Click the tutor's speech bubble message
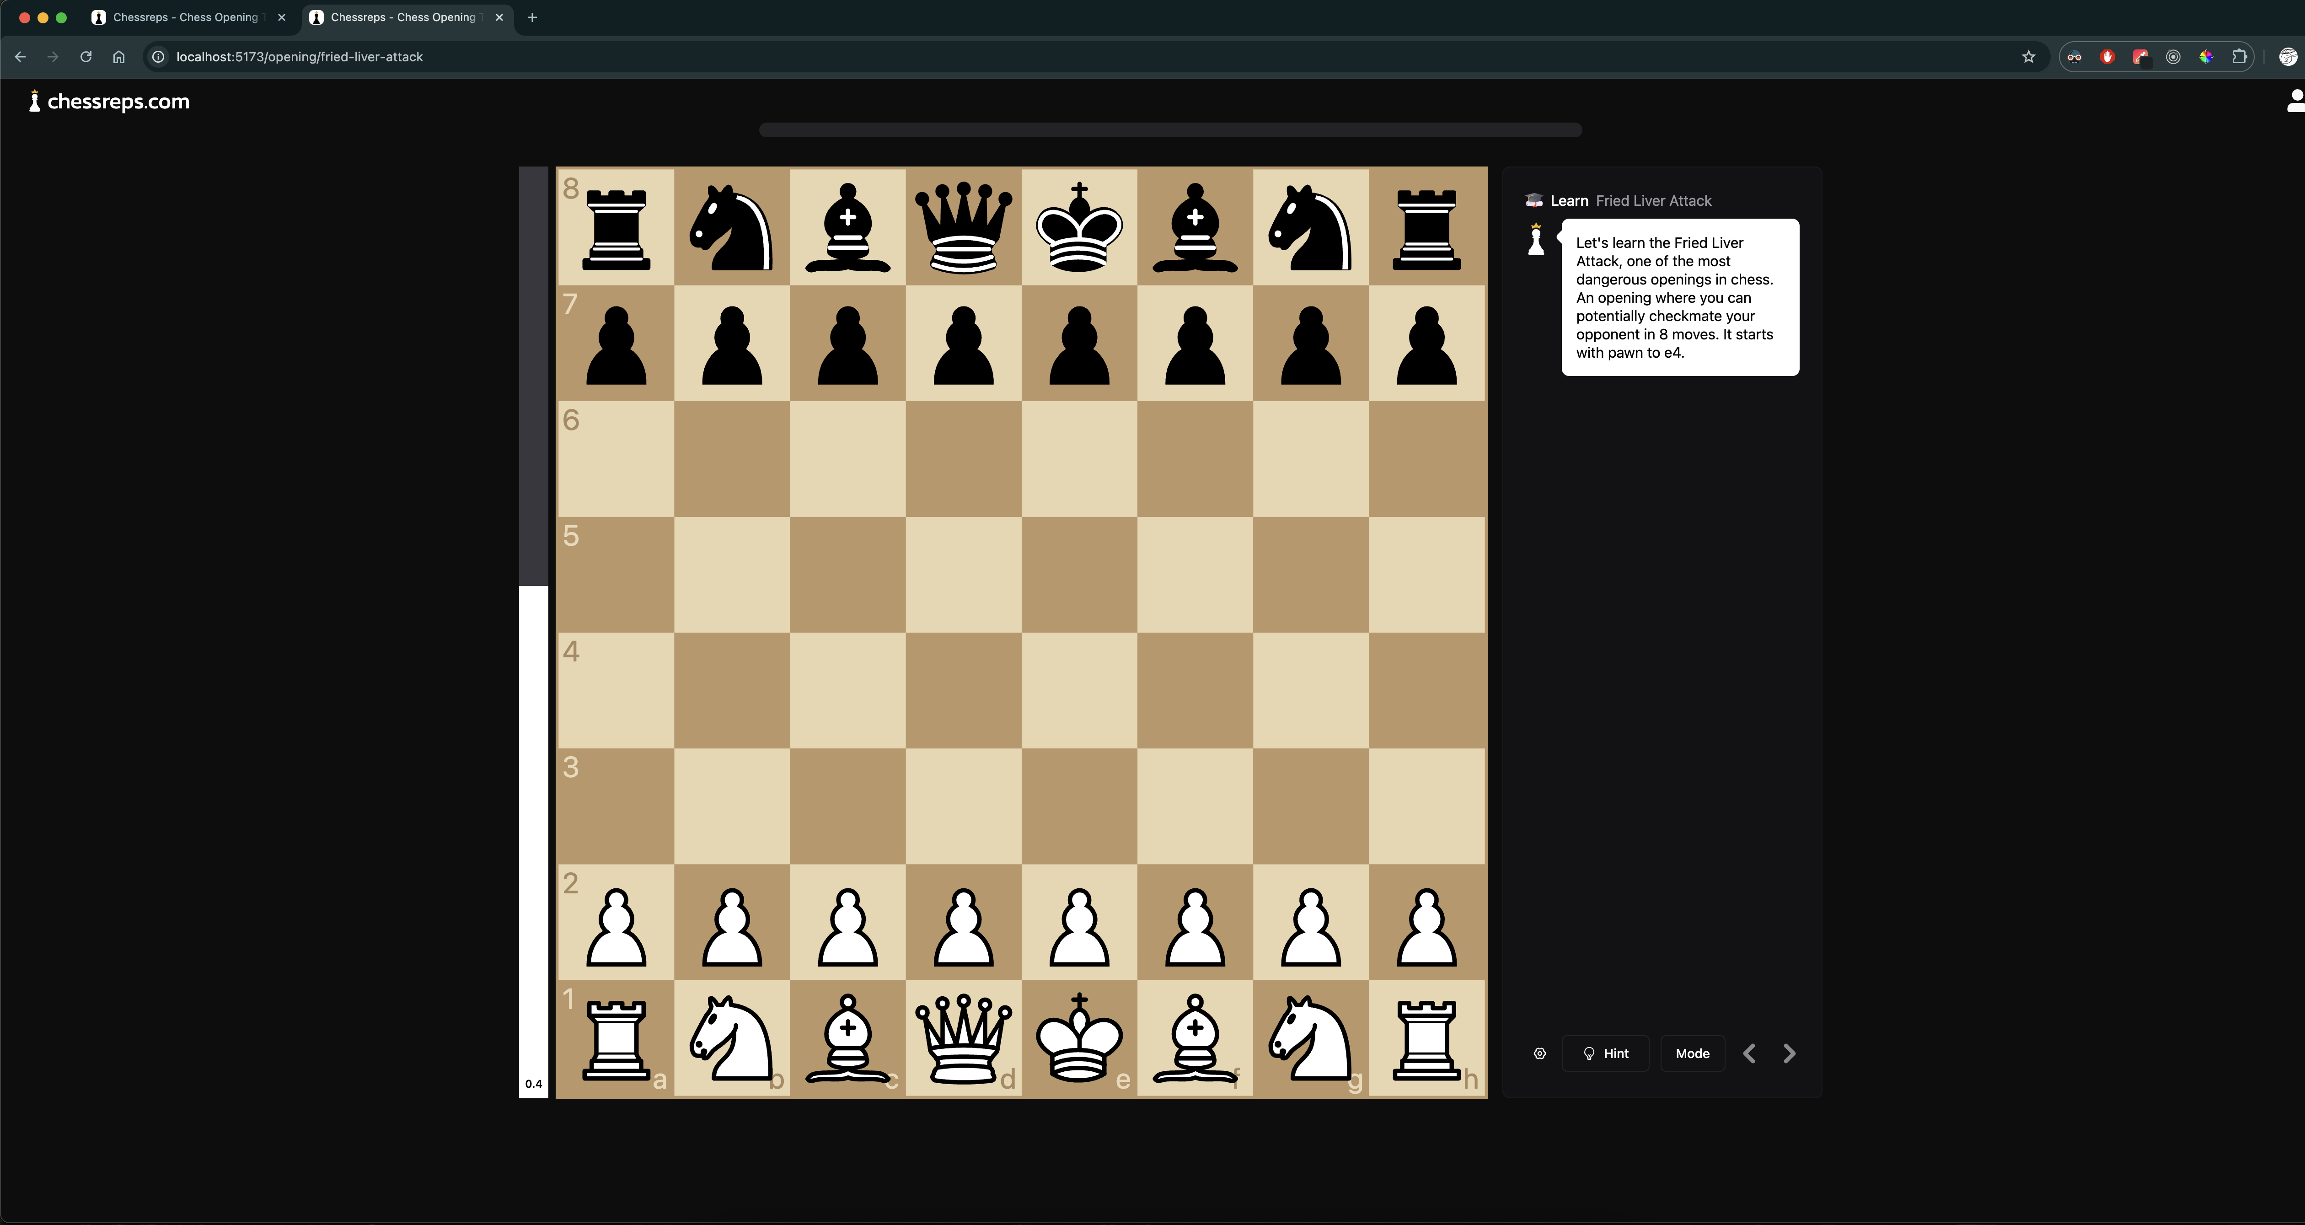Screen dimensions: 2305x1225 pos(1679,297)
